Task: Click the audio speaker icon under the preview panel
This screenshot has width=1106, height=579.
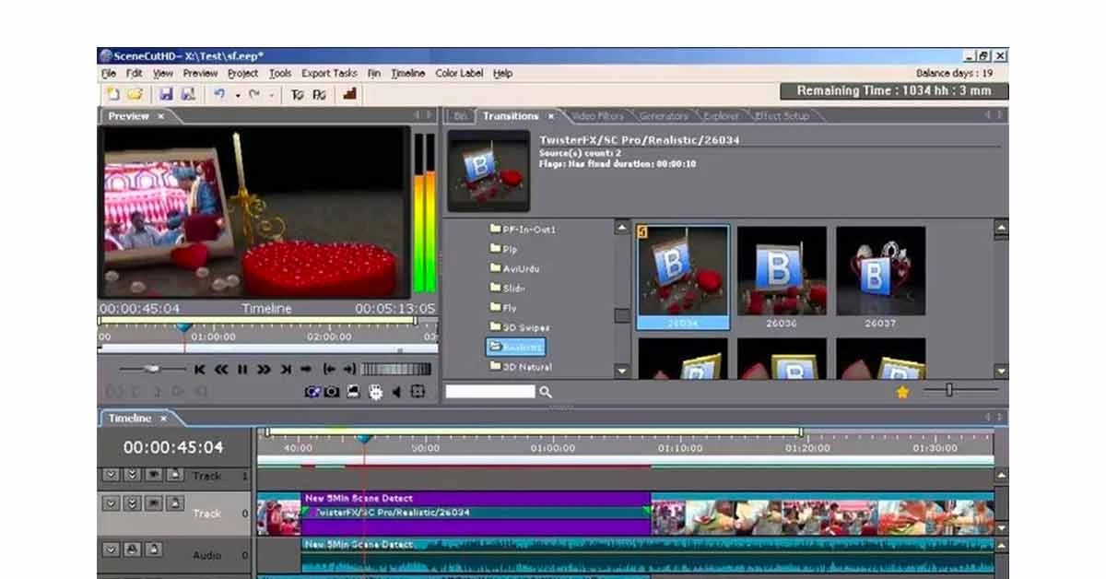Action: click(396, 392)
